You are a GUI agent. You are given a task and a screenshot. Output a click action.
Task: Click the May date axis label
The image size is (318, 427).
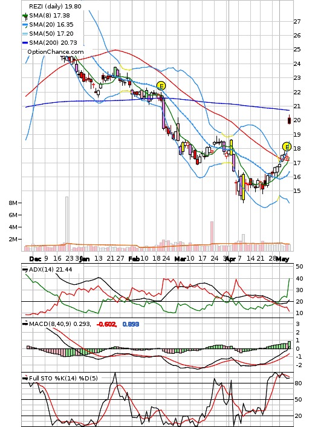pyautogui.click(x=282, y=259)
